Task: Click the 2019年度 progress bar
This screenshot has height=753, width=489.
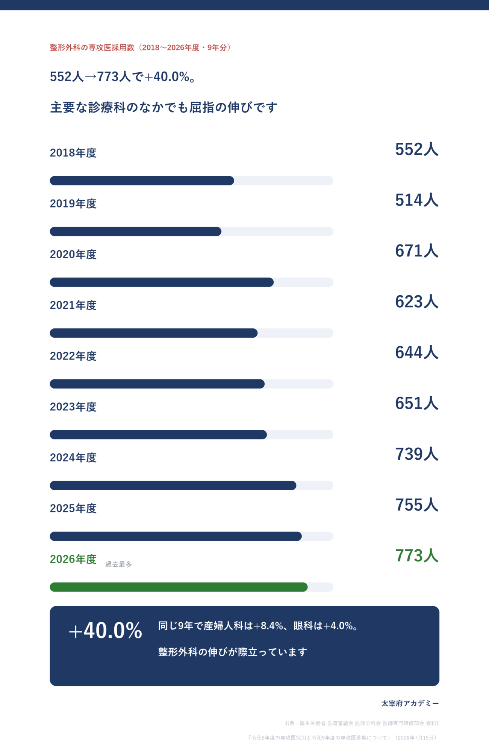Action: click(x=191, y=232)
